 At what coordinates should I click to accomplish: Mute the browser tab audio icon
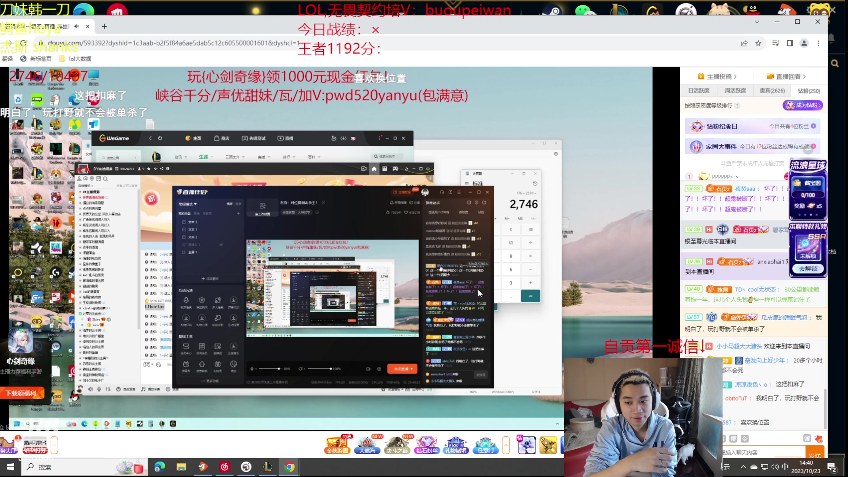click(76, 26)
